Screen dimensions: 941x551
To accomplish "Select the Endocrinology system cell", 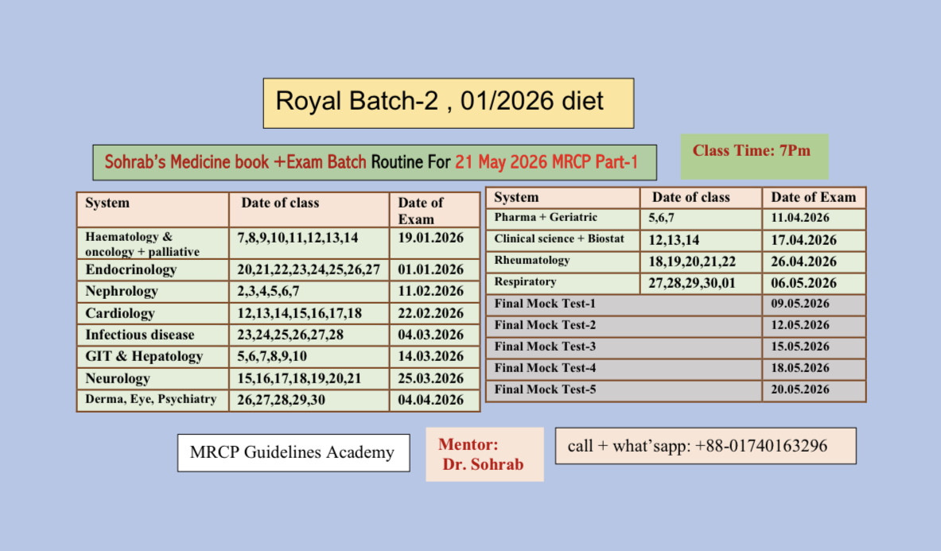I will [x=131, y=270].
